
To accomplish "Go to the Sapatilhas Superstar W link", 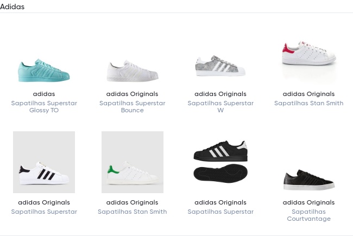I will 220,107.
